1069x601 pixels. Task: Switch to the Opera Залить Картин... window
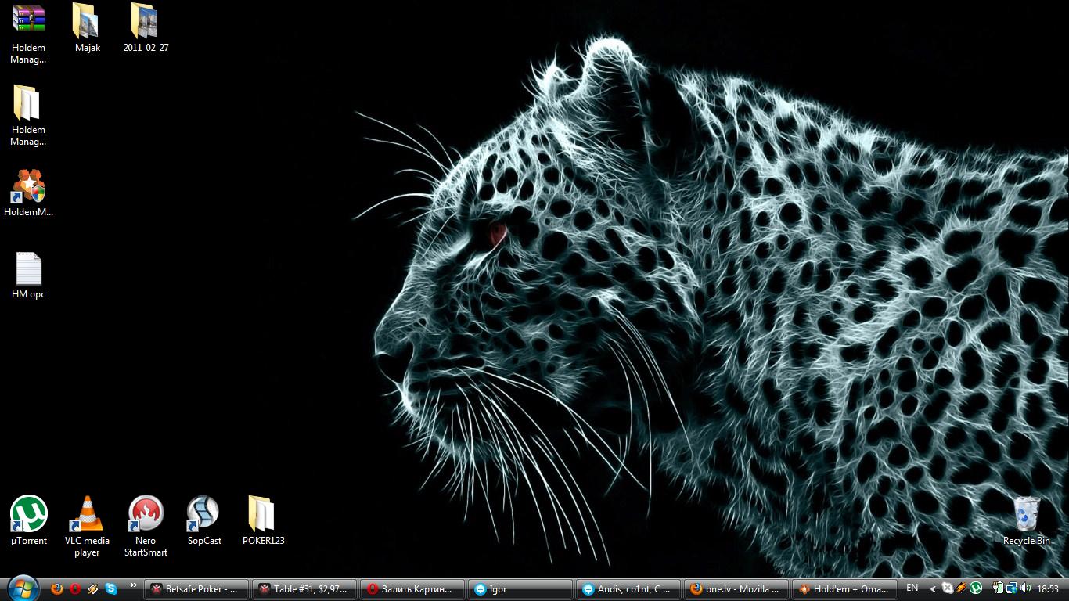pos(413,589)
